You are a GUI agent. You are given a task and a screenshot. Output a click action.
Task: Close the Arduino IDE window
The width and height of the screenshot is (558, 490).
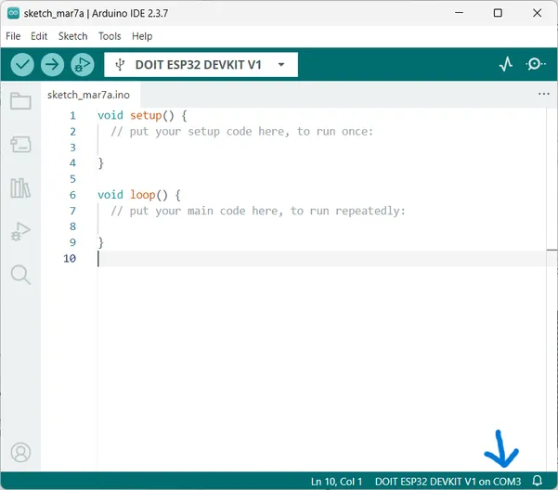(x=537, y=13)
